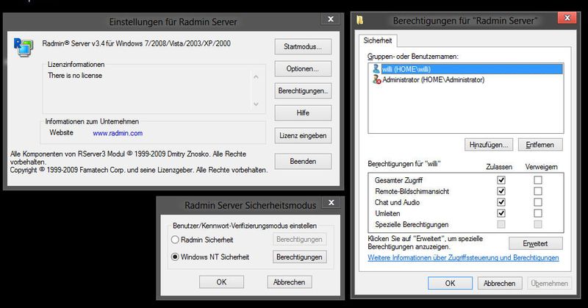Toggle Zulassen checkbox for Umleiten
Screen dimensions: 588x308
[x=501, y=213]
